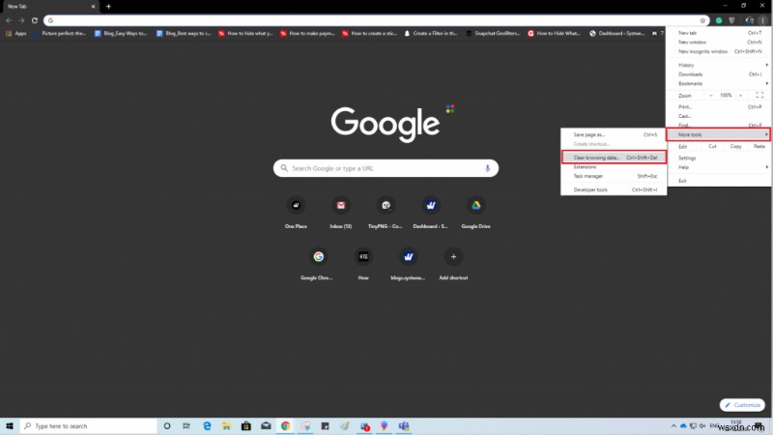Choose Exit from the Chrome menu

719,181
